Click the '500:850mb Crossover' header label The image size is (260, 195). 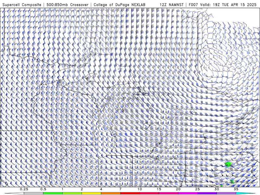click(x=68, y=5)
